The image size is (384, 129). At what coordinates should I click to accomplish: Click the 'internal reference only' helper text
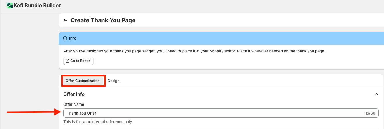[98, 122]
